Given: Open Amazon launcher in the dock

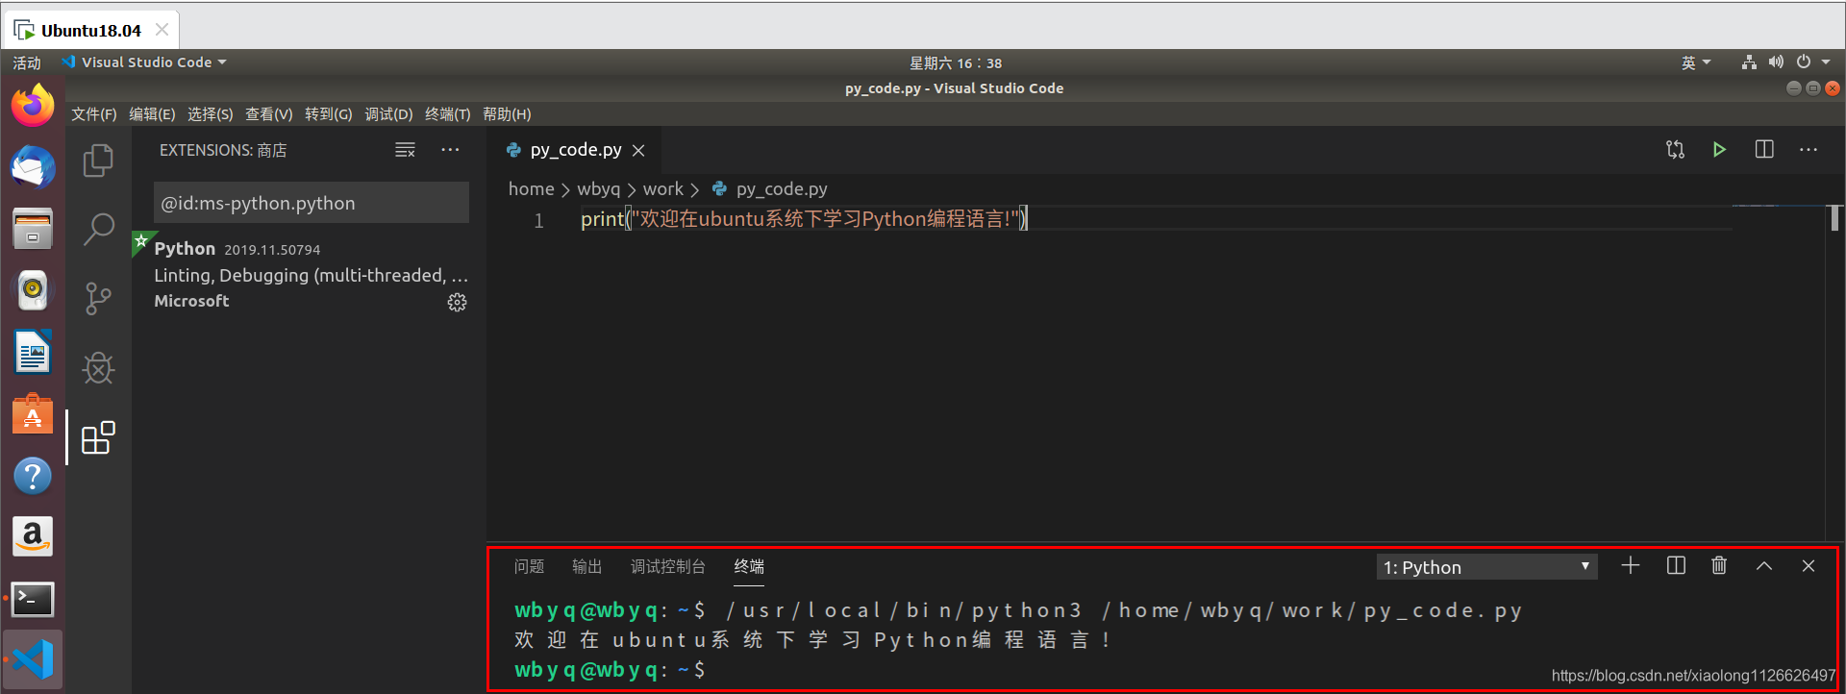Looking at the screenshot, I should (x=33, y=537).
